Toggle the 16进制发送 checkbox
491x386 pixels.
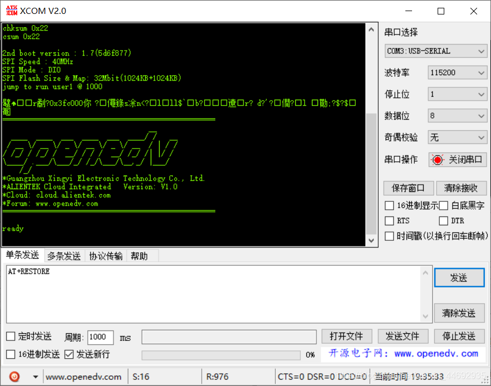pos(11,354)
